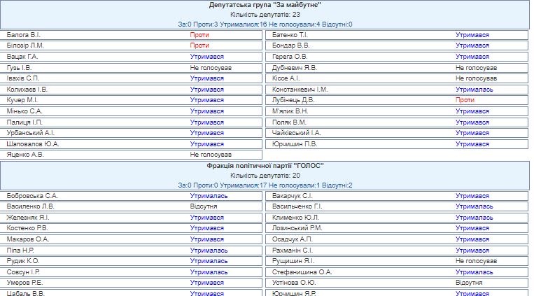The image size is (534, 296).
Task: Click Шаповалов Ю.А. name
Action: tap(33, 144)
